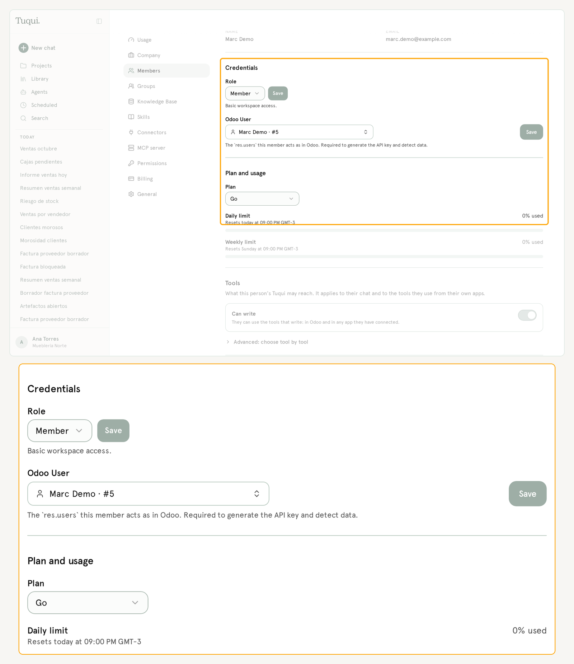This screenshot has height=664, width=574.
Task: Open the Go plan dropdown in the app window
Action: click(x=262, y=199)
